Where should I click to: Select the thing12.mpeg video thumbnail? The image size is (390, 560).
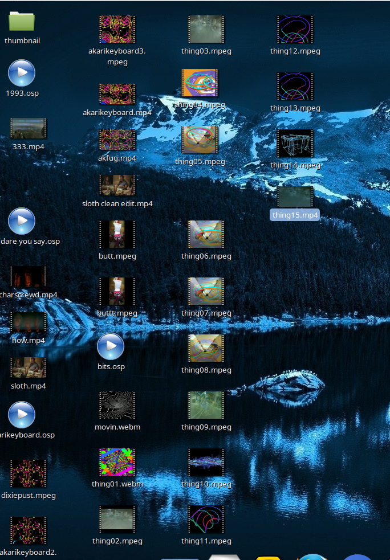click(x=295, y=29)
